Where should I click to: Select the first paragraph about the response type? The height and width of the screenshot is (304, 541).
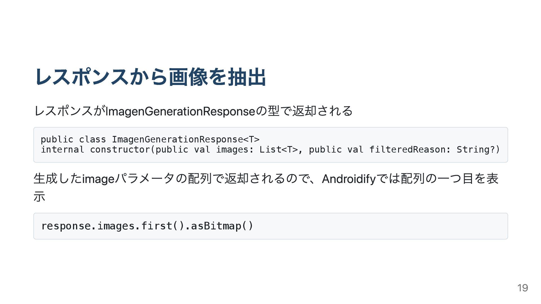point(193,111)
